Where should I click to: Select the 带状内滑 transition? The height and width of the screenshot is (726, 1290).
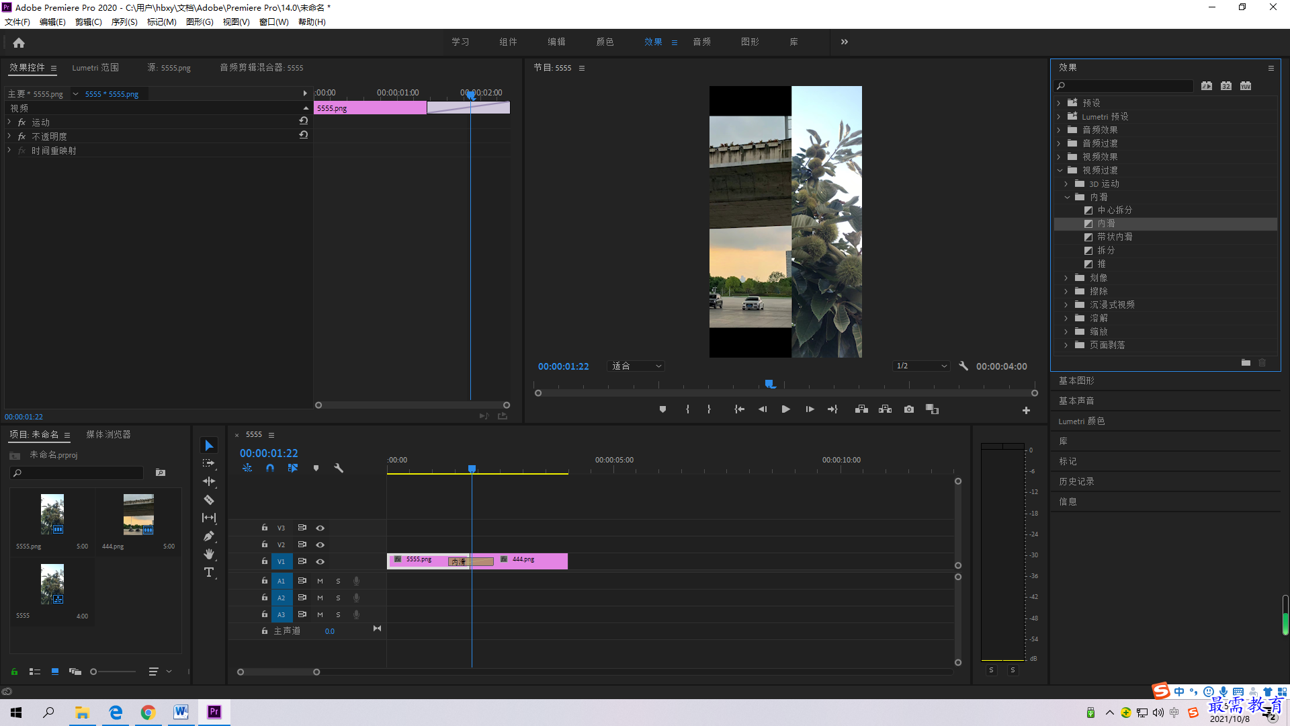(1115, 237)
